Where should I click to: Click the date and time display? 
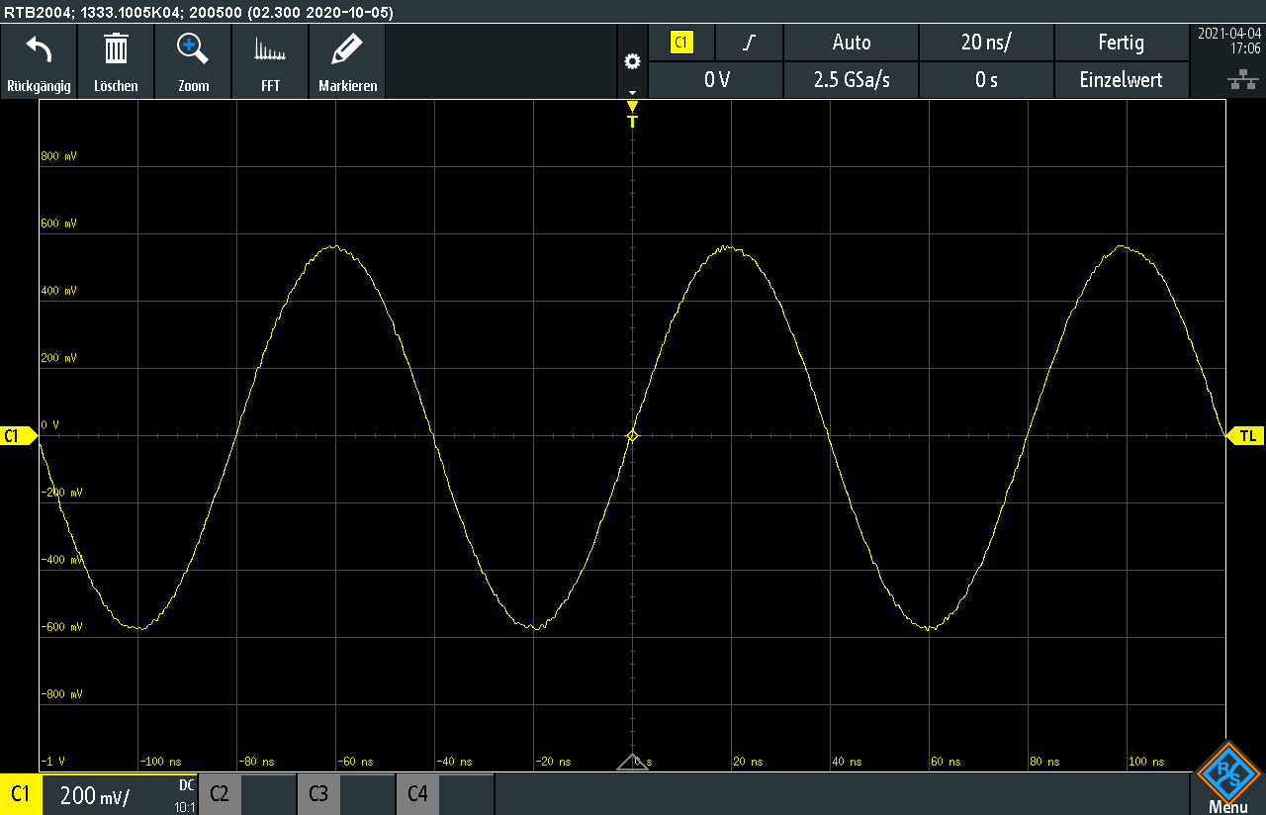[x=1228, y=41]
